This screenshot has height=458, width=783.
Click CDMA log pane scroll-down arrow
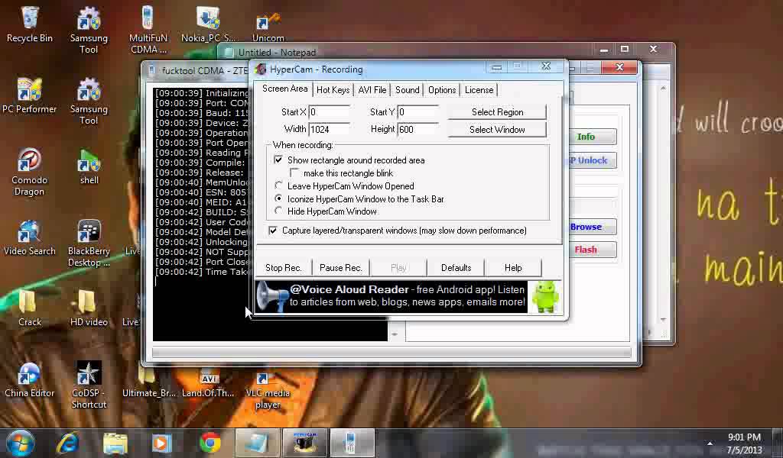pyautogui.click(x=395, y=334)
